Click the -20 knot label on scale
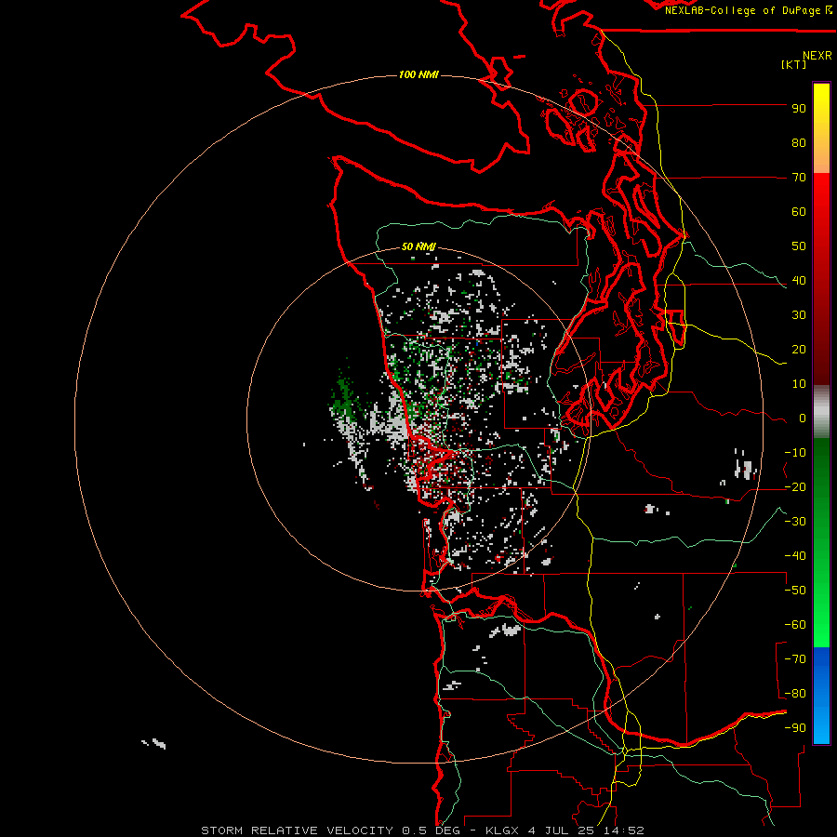The height and width of the screenshot is (837, 837). point(795,486)
